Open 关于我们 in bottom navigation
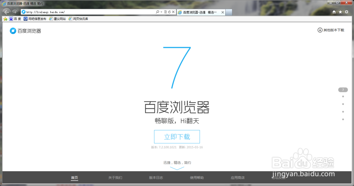Image resolution: width=354 pixels, height=186 pixels. point(115,177)
